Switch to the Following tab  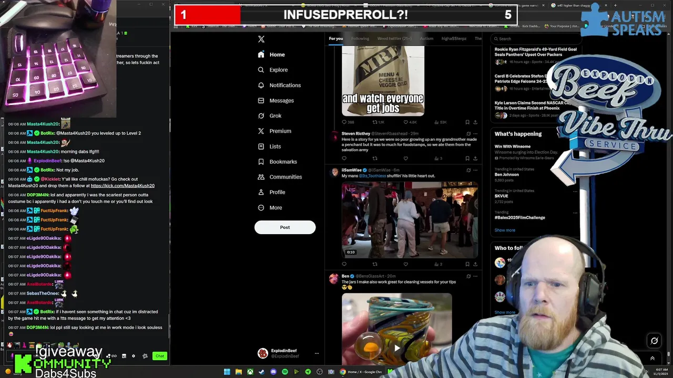pyautogui.click(x=360, y=38)
